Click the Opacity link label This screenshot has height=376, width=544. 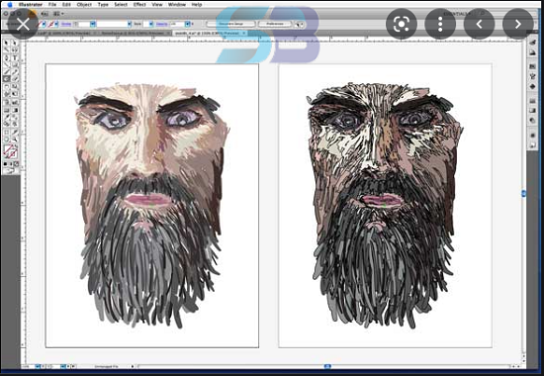click(x=161, y=25)
